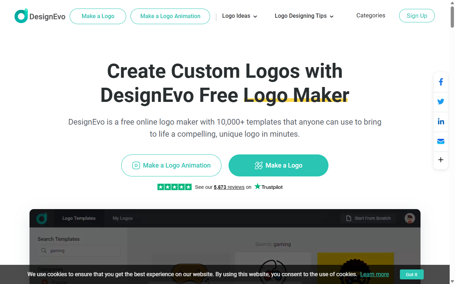This screenshot has height=284, width=455.
Task: Click the play icon in the Make a Logo Animation button
Action: pyautogui.click(x=136, y=165)
